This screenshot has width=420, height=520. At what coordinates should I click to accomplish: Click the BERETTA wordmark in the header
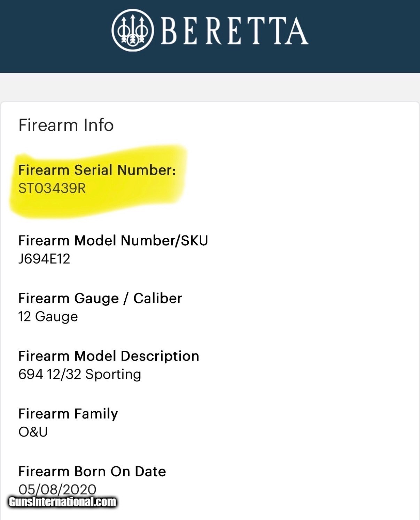click(234, 31)
